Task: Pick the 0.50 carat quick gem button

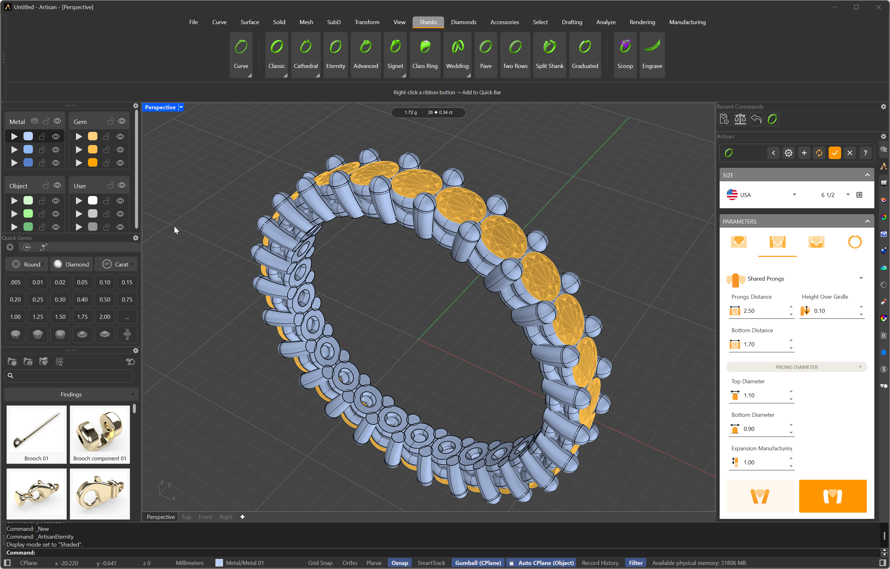Action: (x=105, y=299)
